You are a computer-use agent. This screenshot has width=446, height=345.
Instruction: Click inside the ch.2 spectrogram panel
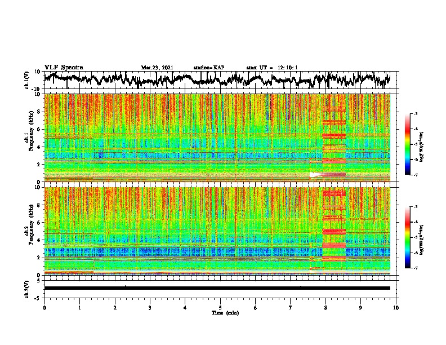point(217,231)
